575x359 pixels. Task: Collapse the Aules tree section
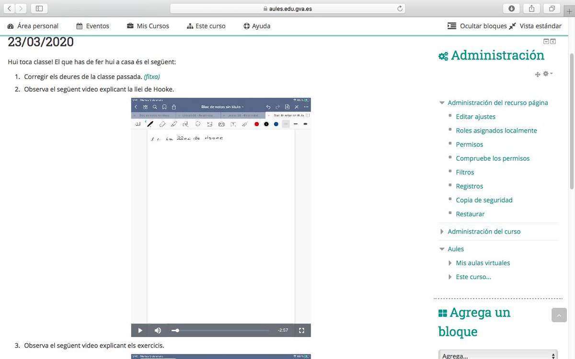click(442, 249)
